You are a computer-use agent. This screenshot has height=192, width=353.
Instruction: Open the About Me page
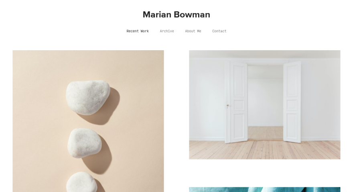(x=193, y=31)
